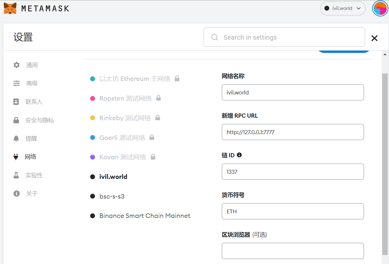Click the padlock icon beside 安全与隐私
Screen dimensions: 389x264
coord(16,120)
